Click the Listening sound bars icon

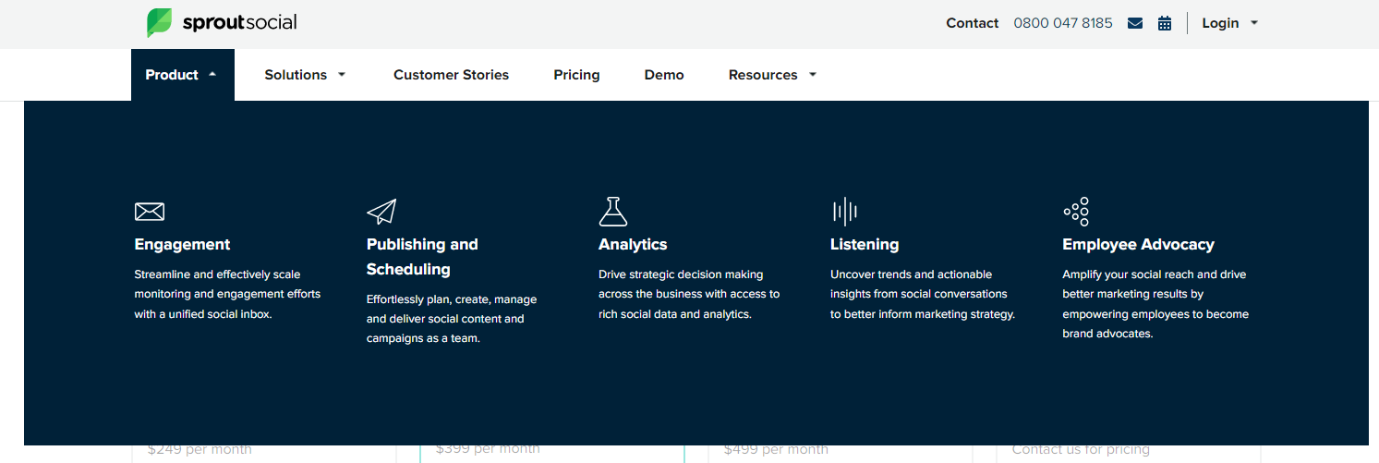click(844, 212)
